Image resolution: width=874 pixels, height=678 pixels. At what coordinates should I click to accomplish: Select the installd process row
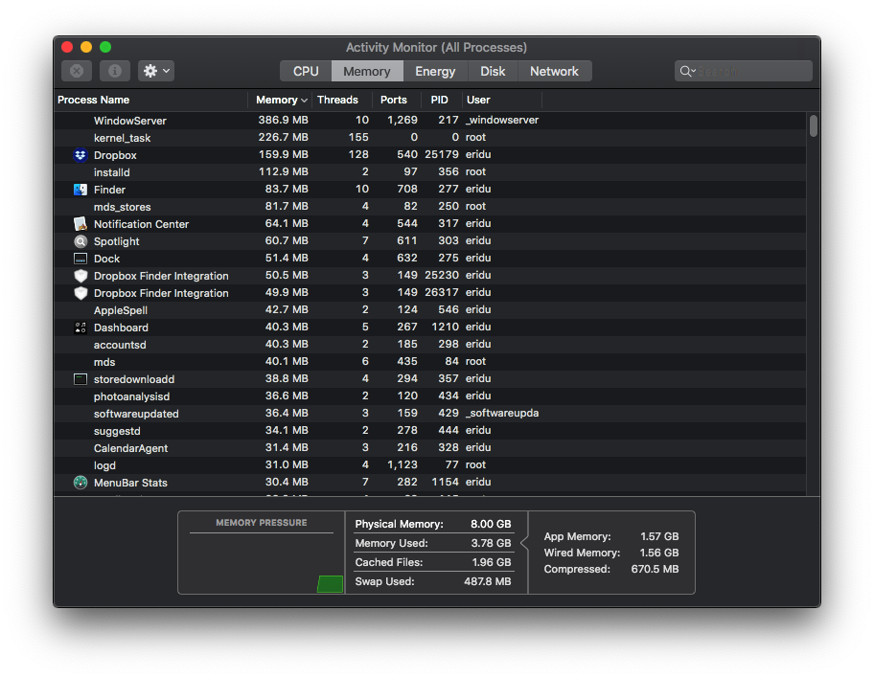[429, 172]
